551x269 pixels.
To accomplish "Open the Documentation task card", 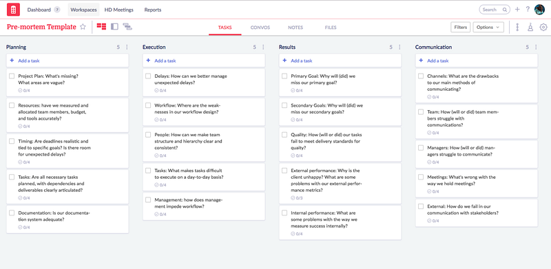I will tap(67, 219).
